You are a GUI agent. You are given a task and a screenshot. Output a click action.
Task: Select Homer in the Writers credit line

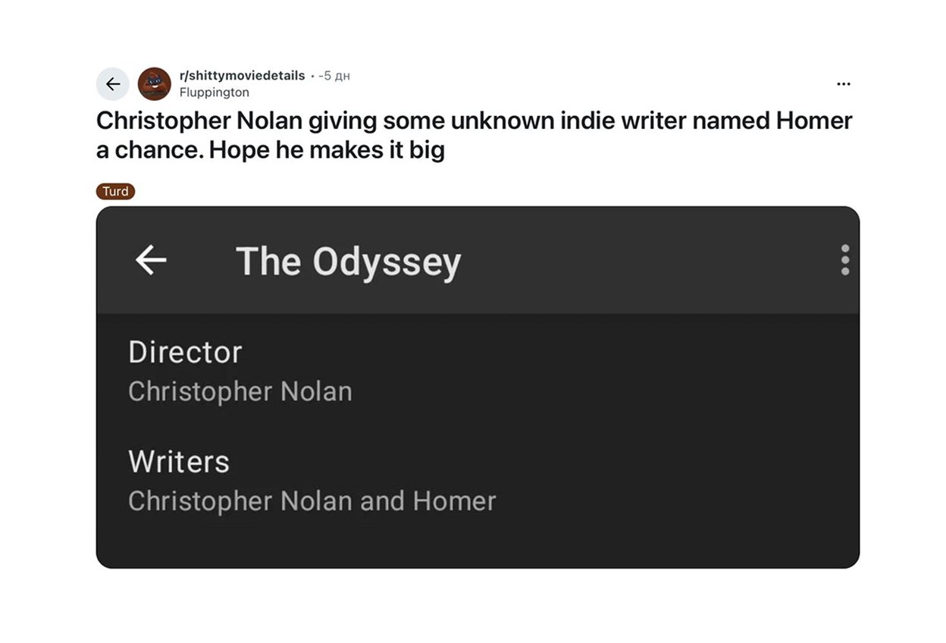pos(454,500)
